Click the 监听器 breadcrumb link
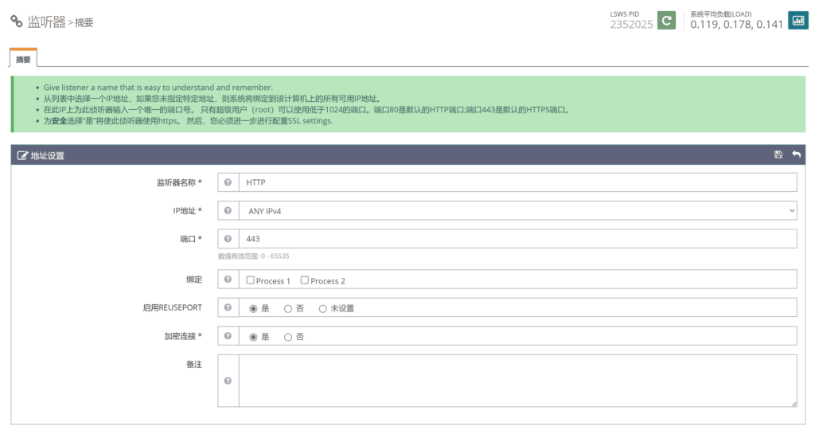The height and width of the screenshot is (438, 815). coord(47,22)
